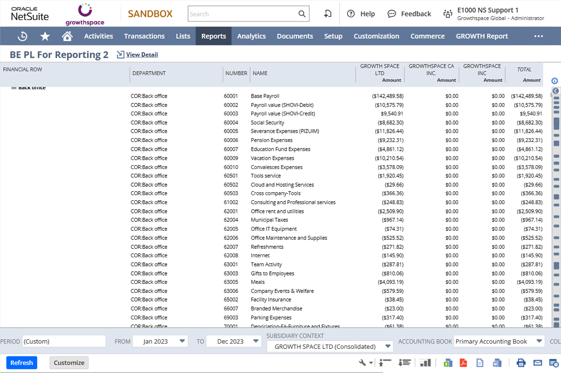This screenshot has height=373, width=561.
Task: Click the NetSuite logo
Action: click(30, 14)
